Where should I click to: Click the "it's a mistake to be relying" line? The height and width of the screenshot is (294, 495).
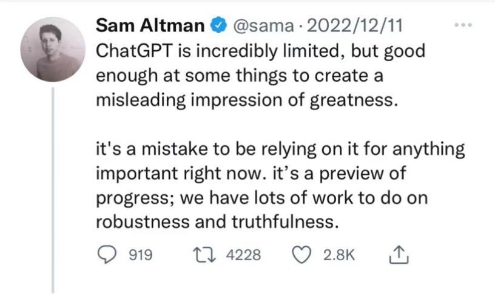click(280, 149)
